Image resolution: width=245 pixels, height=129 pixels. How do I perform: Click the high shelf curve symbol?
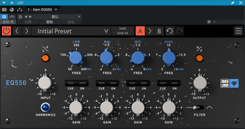[x=199, y=49]
